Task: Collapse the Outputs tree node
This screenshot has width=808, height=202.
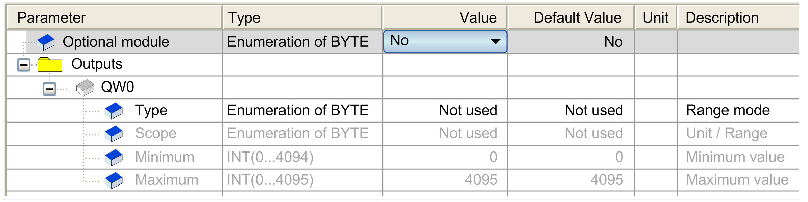Action: (x=24, y=65)
